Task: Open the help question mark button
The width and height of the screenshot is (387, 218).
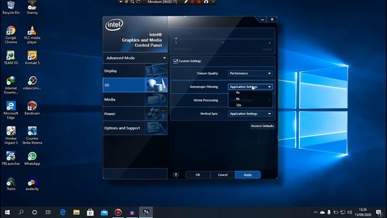Action: coord(176,175)
